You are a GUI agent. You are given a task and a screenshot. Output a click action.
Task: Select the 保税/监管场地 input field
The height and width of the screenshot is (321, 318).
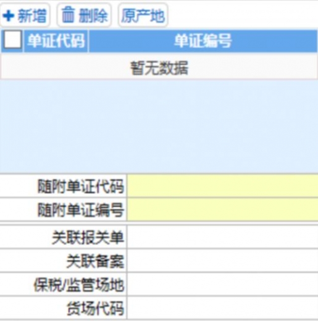222,285
